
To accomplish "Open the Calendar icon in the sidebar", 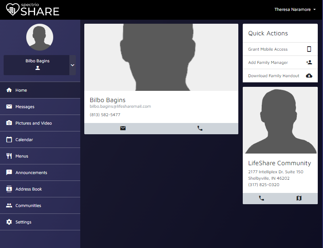I will click(x=9, y=139).
